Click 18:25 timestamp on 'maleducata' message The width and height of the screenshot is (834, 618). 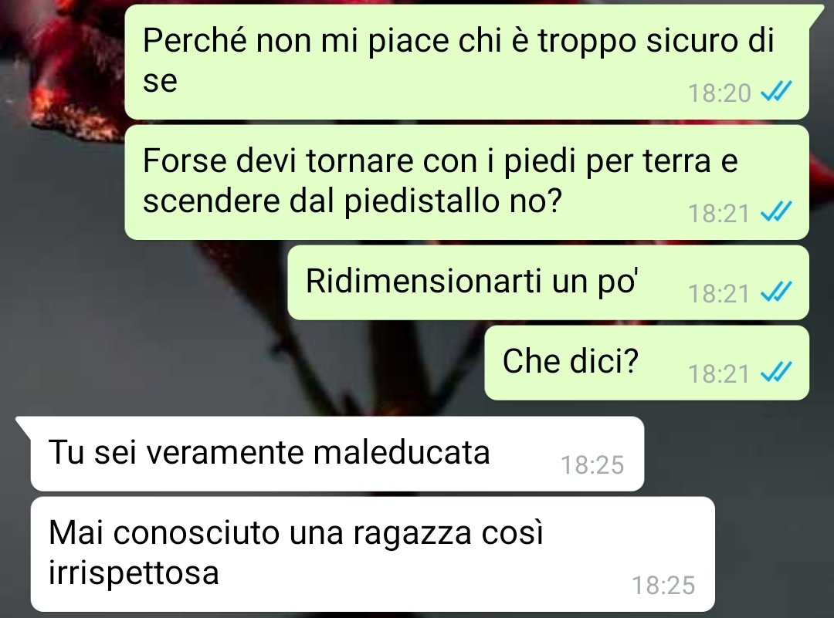592,465
